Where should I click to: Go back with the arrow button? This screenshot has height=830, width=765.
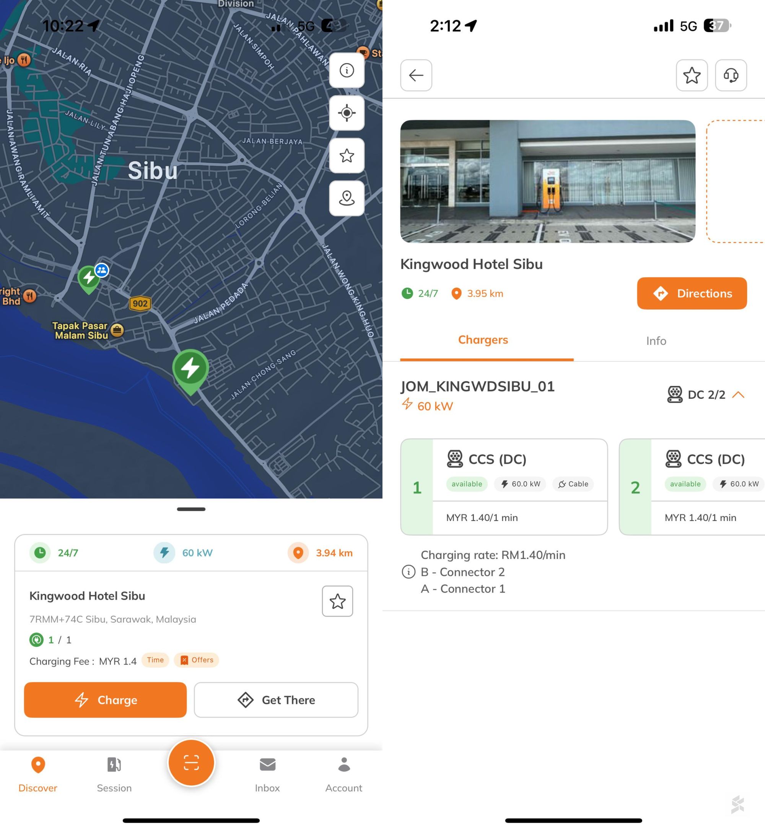coord(416,75)
